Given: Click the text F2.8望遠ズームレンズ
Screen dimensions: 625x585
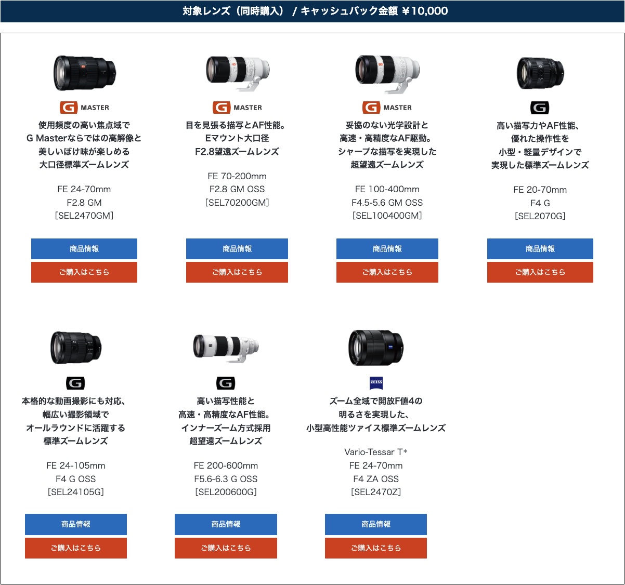Looking at the screenshot, I should click(237, 152).
